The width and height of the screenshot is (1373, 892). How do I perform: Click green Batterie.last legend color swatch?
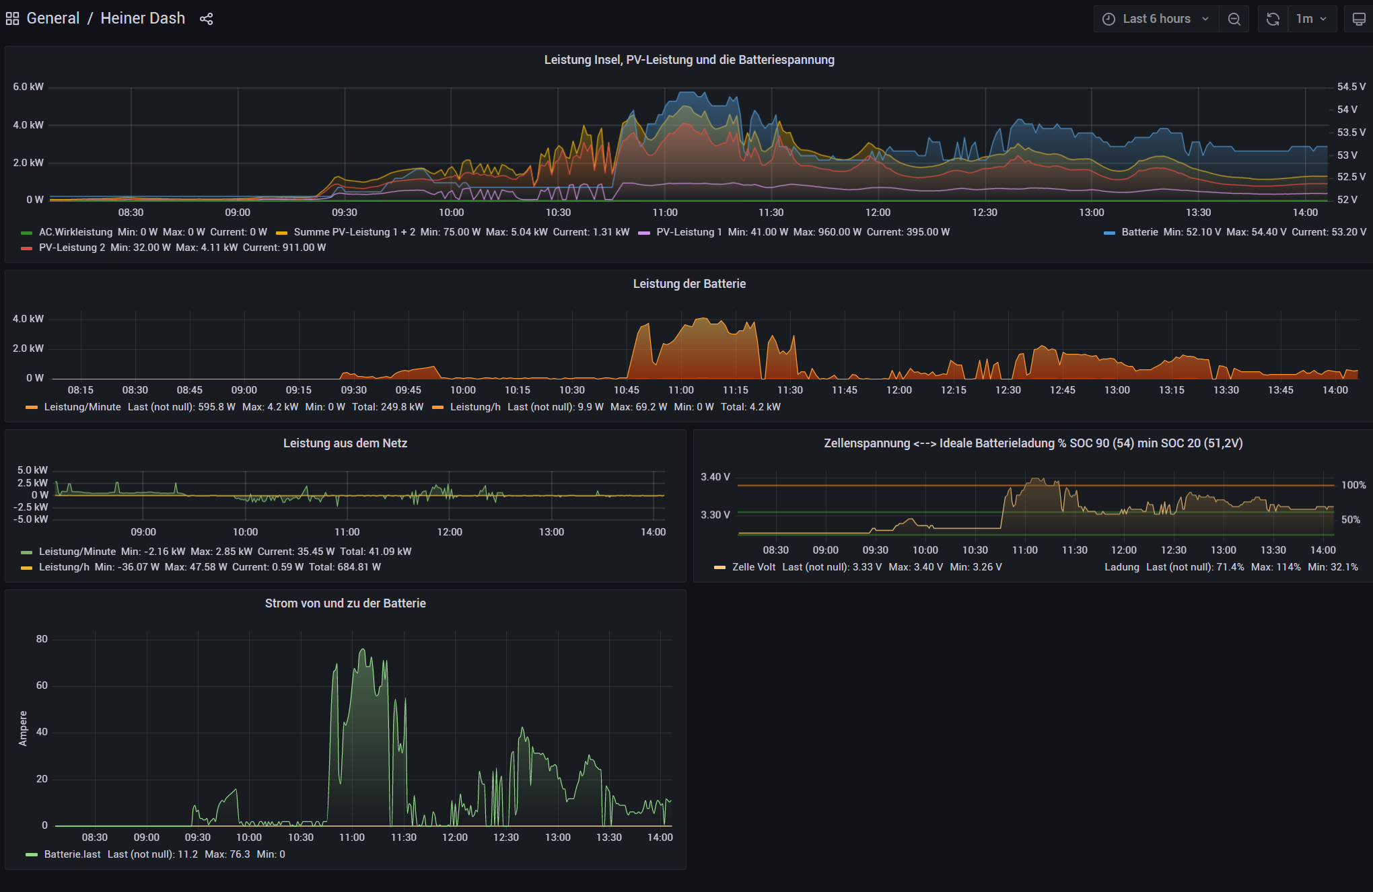[32, 854]
